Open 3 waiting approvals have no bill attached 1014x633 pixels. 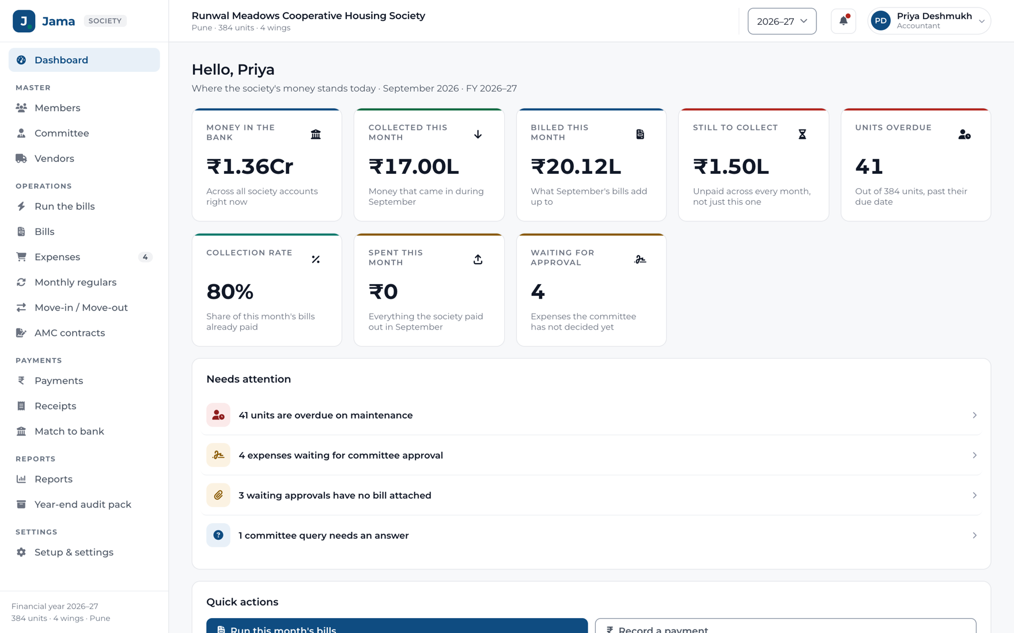[591, 495]
